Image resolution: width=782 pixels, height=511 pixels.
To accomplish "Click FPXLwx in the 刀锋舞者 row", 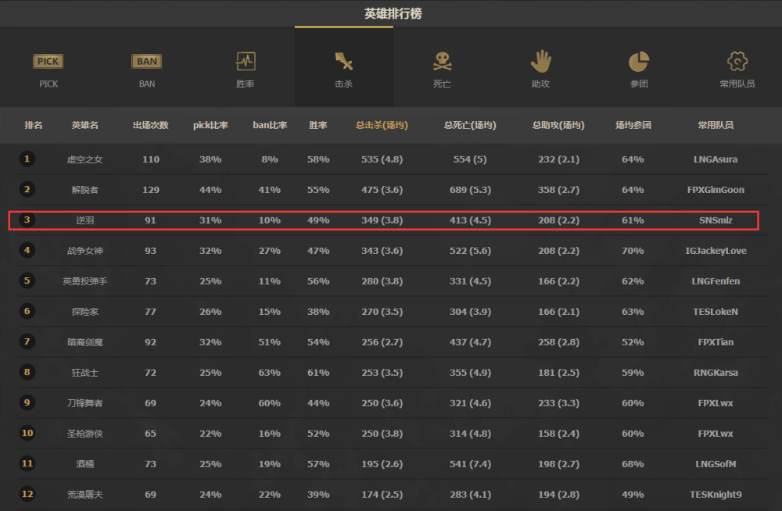I will pyautogui.click(x=716, y=403).
